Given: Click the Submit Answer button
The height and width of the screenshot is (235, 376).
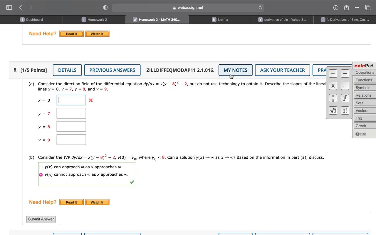Looking at the screenshot, I should pyautogui.click(x=41, y=219).
